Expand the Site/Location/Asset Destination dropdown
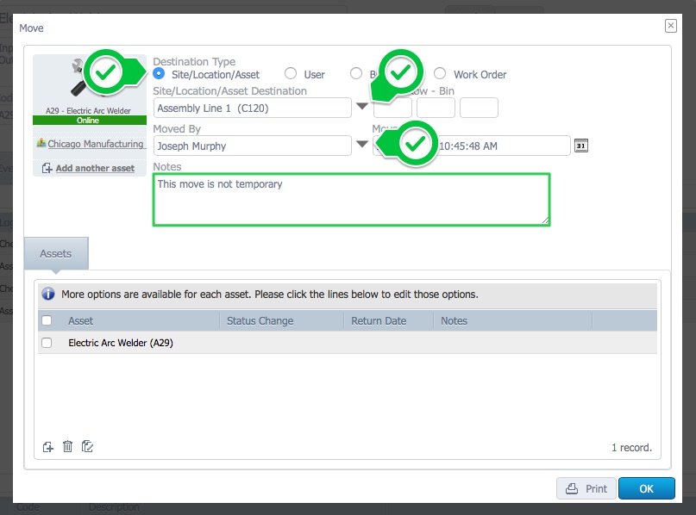The height and width of the screenshot is (515, 696). point(362,108)
